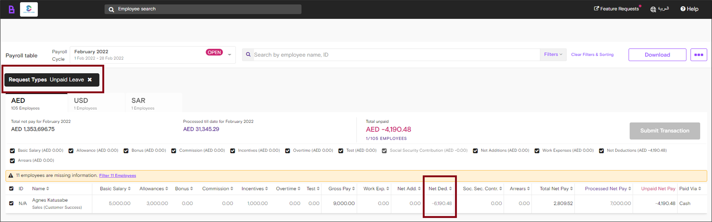
Task: Open employee Agnes Katusabe
Action: click(x=50, y=200)
